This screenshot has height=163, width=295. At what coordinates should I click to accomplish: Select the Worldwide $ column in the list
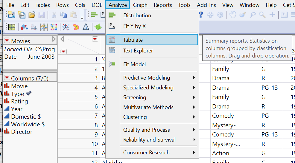click(28, 124)
